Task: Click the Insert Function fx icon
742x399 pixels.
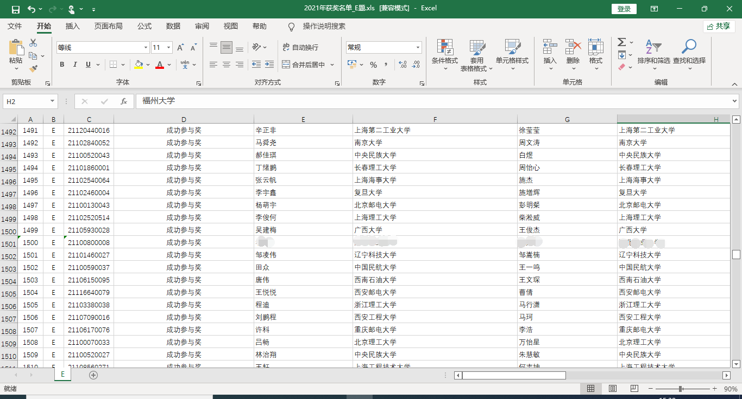Action: pyautogui.click(x=124, y=101)
